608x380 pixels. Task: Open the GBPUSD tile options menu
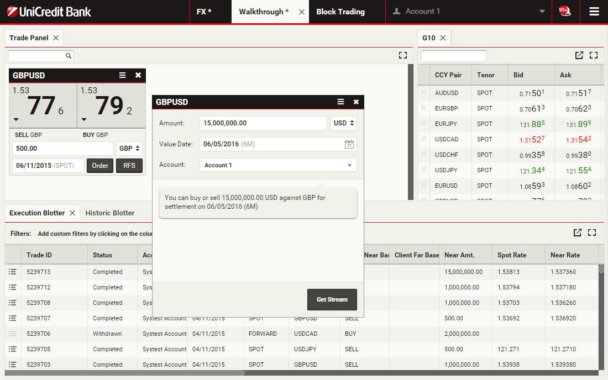click(x=123, y=76)
